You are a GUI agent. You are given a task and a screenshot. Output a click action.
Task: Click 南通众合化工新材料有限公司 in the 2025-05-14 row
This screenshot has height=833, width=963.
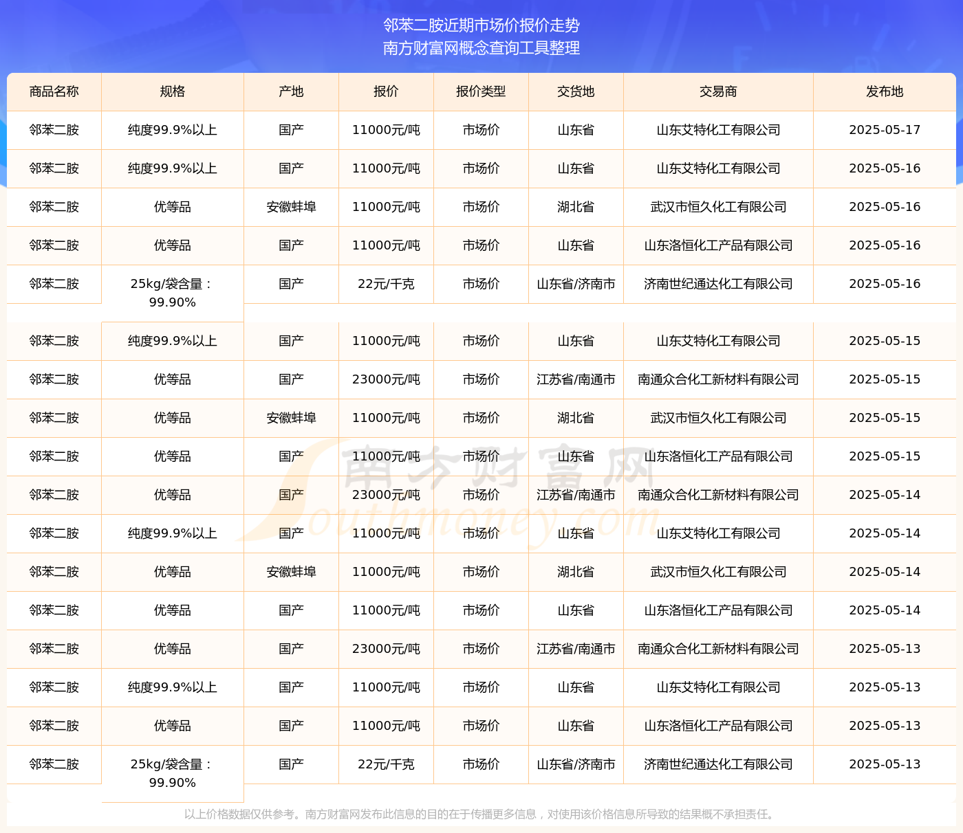point(719,495)
